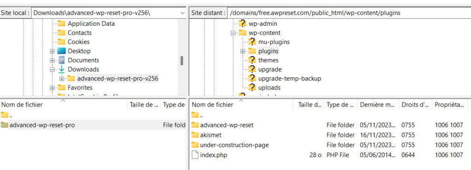Screen dimensions: 471x170
Task: Click the mu-plugins question-mark folder icon
Action: pyautogui.click(x=252, y=42)
